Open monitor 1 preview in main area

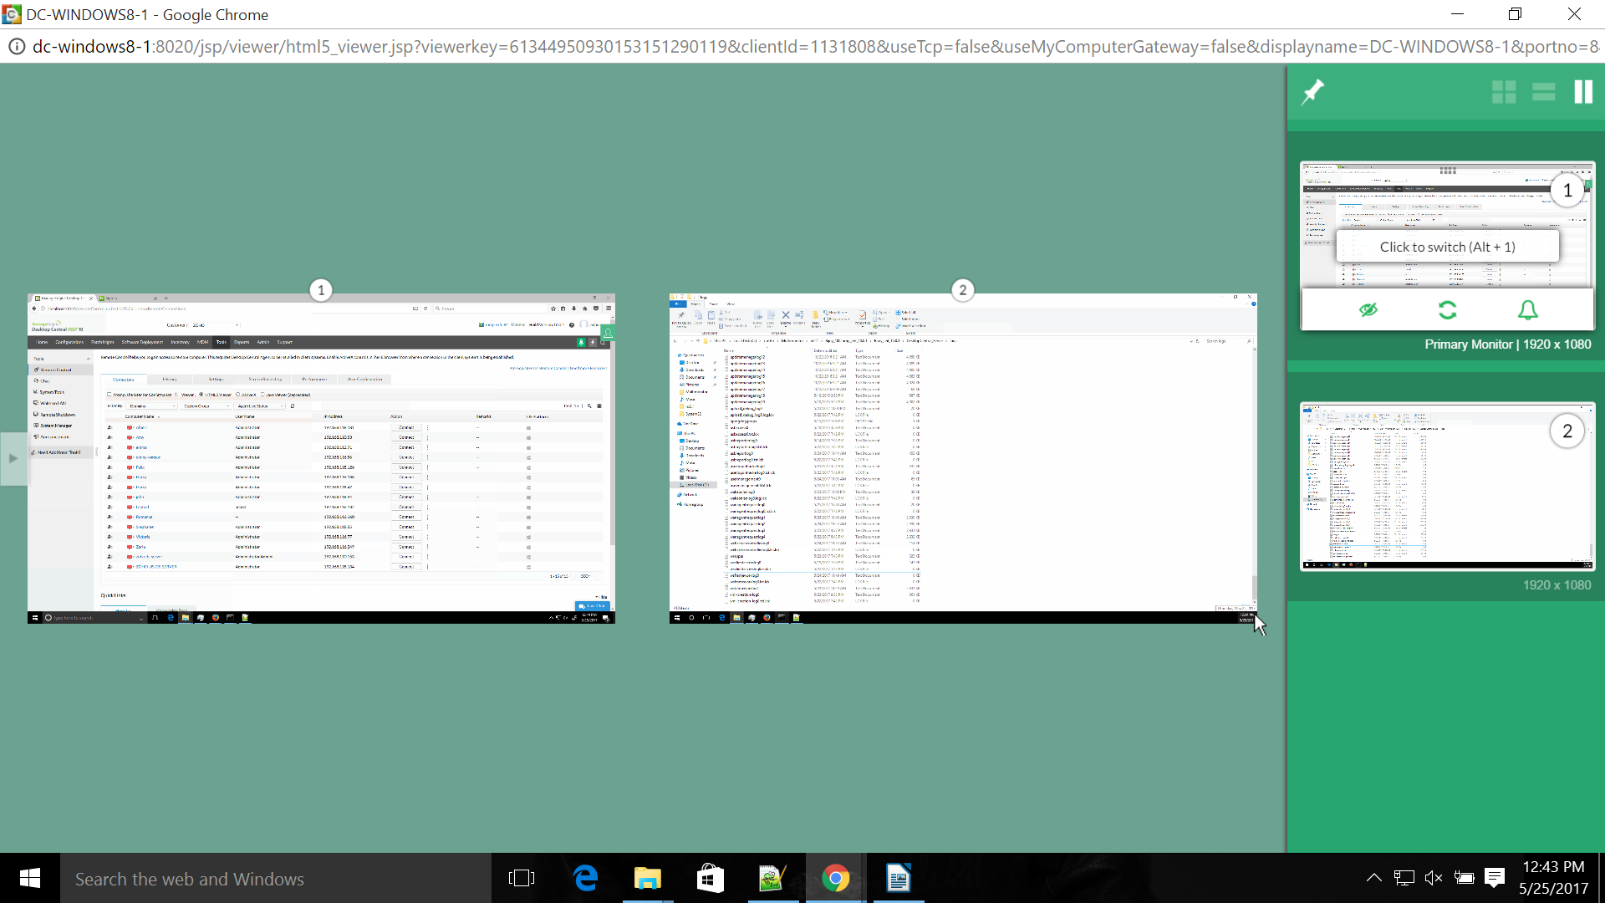[321, 458]
